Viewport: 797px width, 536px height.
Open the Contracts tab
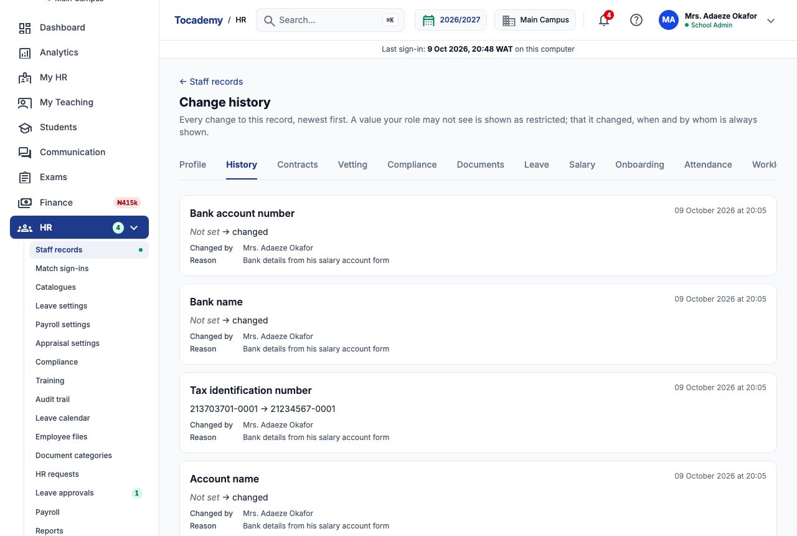tap(298, 165)
